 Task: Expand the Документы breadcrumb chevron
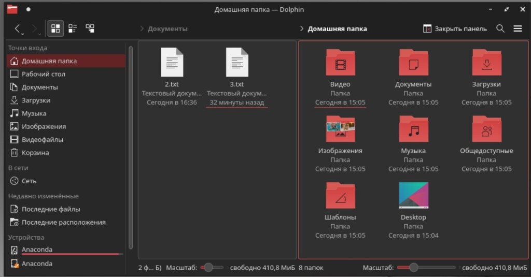click(x=142, y=29)
